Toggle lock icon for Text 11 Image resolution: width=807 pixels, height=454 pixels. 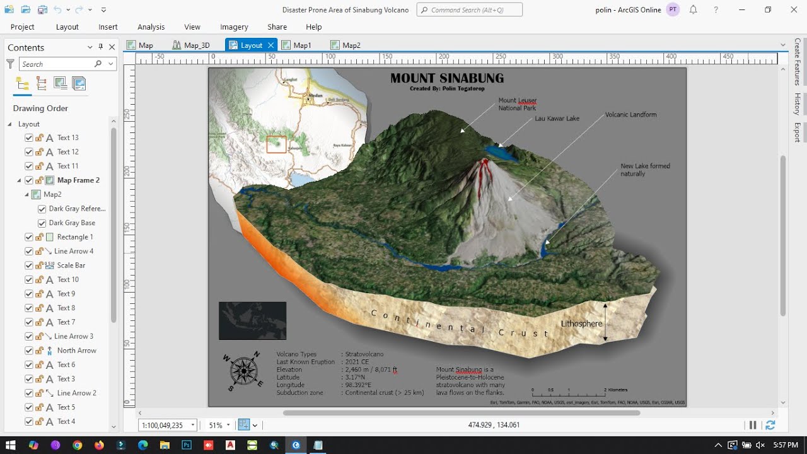click(39, 166)
